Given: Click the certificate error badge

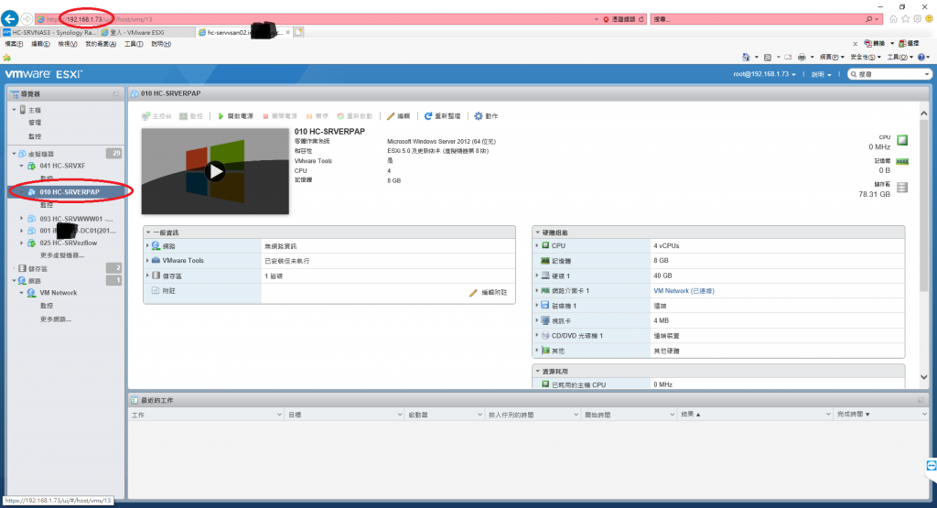Looking at the screenshot, I should point(619,19).
